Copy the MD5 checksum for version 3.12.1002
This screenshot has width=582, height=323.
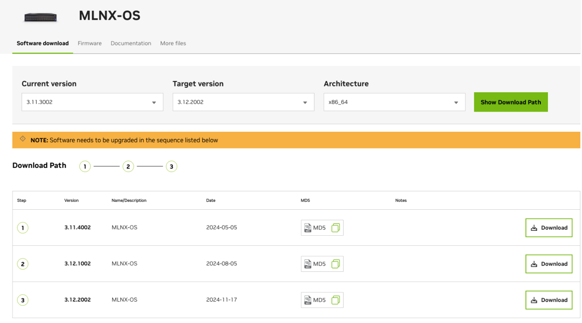(x=335, y=264)
